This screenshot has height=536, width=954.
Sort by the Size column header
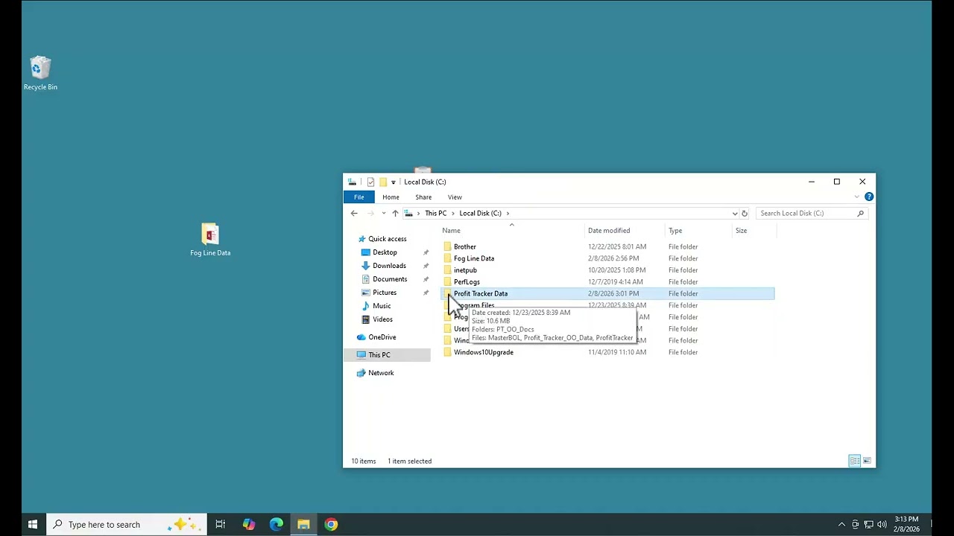click(x=754, y=231)
